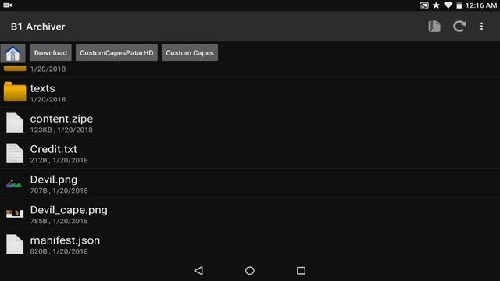Tap the archive file icon in toolbar
The width and height of the screenshot is (500, 281).
[434, 27]
